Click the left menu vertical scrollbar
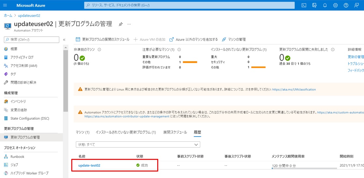The height and width of the screenshot is (178, 364). 65,81
